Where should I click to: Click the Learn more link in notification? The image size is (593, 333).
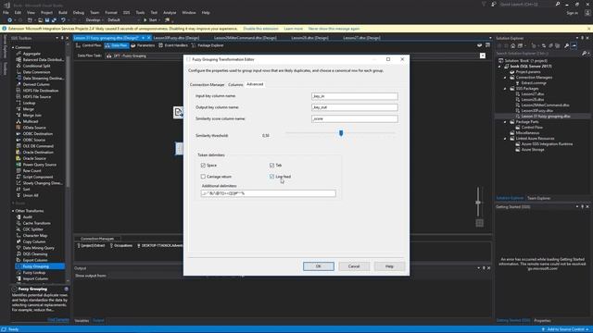[x=294, y=29]
